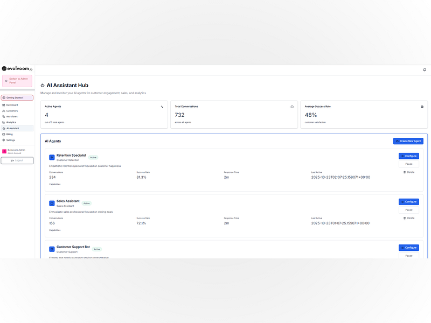This screenshot has width=431, height=323.
Task: Open the Customers section
Action: pyautogui.click(x=12, y=111)
